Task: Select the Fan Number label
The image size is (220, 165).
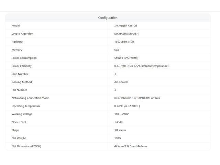Action: (x=19, y=90)
